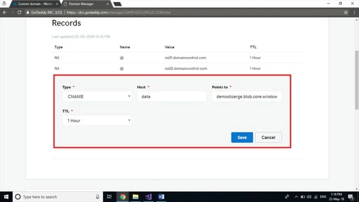This screenshot has height=202, width=359.
Task: Open the Chrome three-dot menu
Action: [x=354, y=13]
